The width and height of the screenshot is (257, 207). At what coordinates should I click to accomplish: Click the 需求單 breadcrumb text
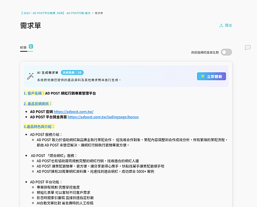point(99,13)
